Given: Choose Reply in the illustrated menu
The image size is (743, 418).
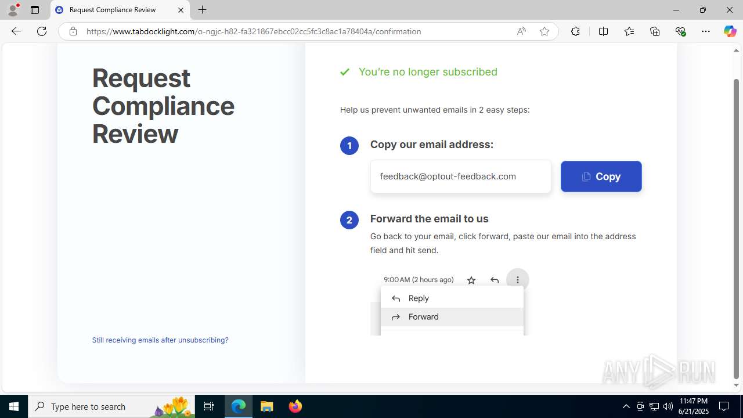Looking at the screenshot, I should [452, 298].
